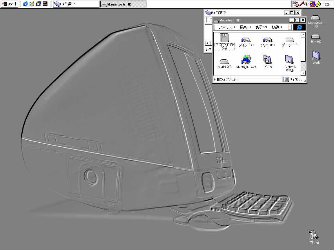Expand the hidden menus chevron arrow

[290, 27]
